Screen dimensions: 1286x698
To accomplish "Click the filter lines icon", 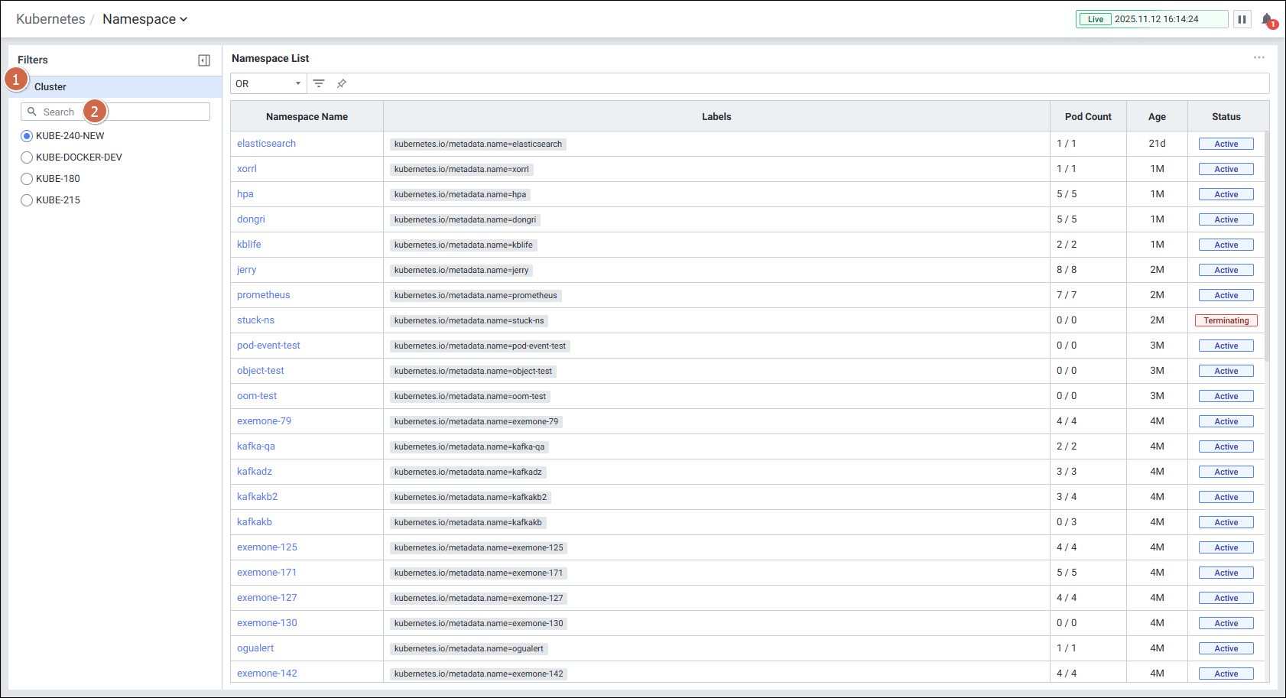I will click(319, 83).
